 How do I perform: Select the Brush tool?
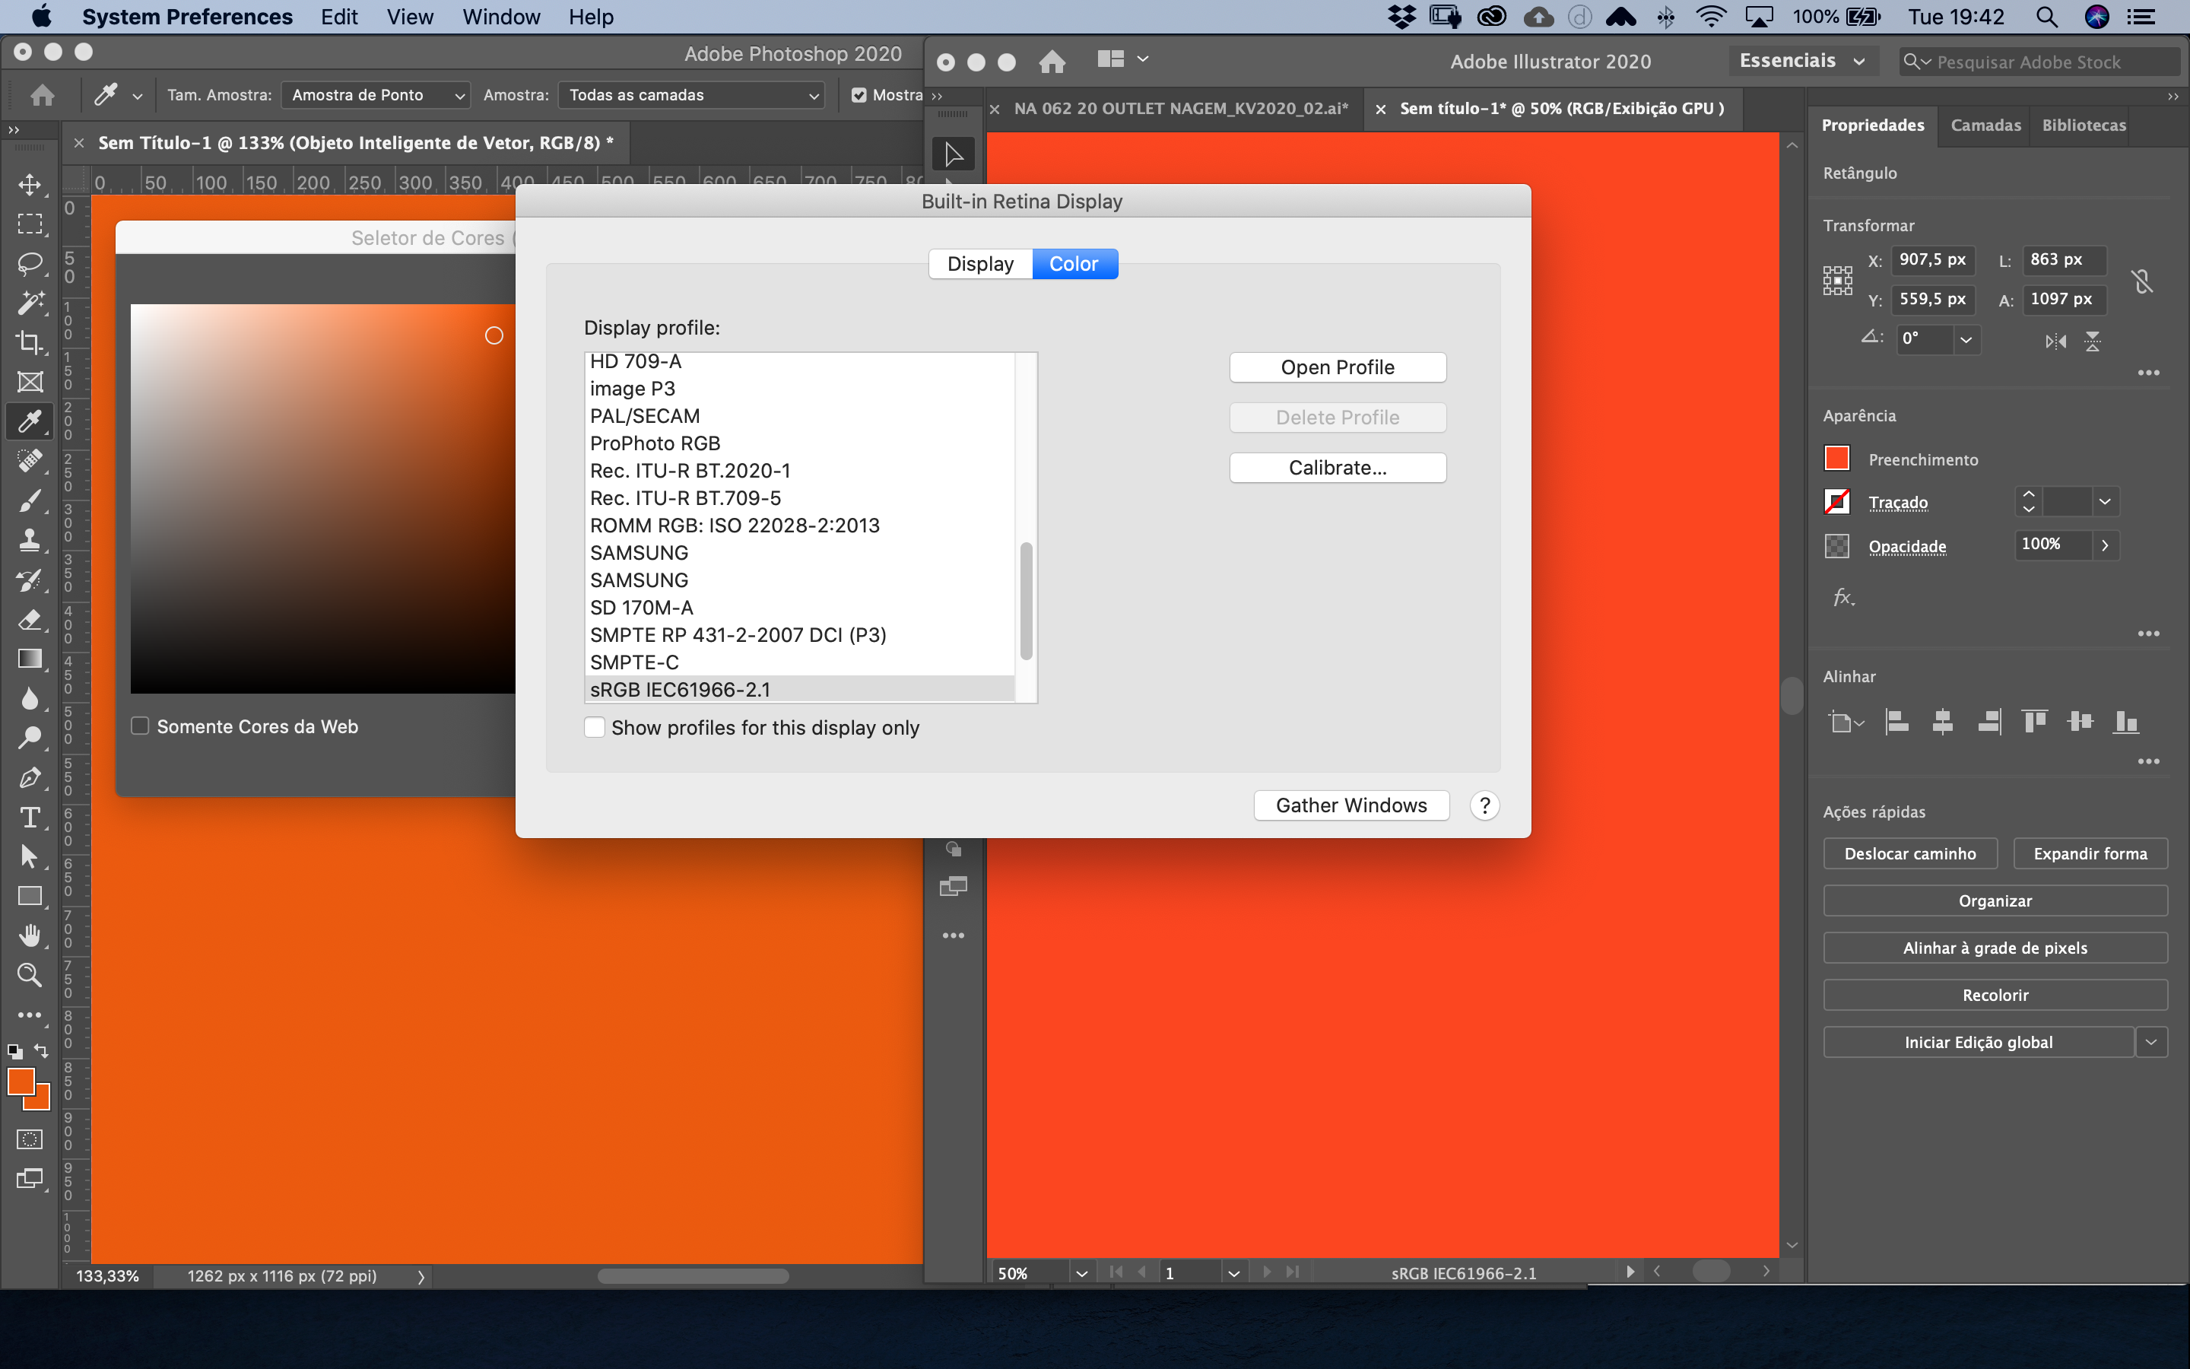click(x=30, y=500)
